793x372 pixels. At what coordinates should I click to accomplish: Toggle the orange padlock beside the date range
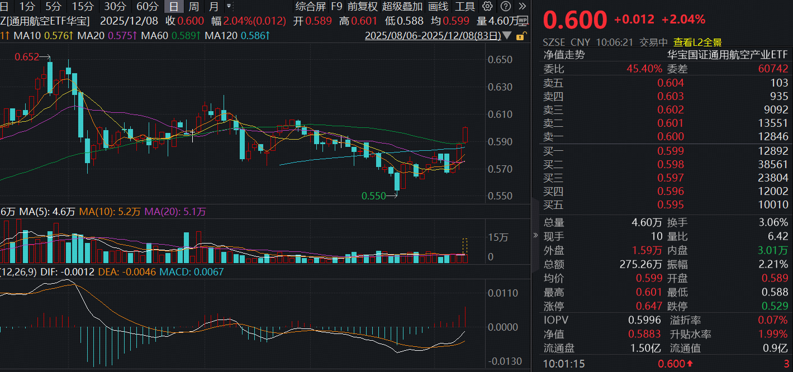click(521, 35)
